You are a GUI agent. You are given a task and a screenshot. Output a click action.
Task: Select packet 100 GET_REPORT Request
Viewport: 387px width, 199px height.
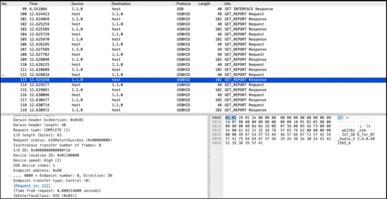pos(193,14)
